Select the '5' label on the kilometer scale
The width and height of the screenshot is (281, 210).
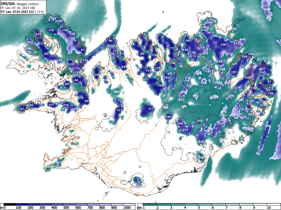(x=199, y=208)
